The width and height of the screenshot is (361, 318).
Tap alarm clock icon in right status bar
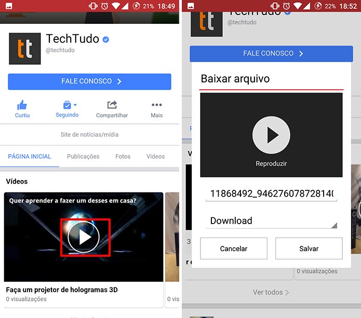pos(286,6)
